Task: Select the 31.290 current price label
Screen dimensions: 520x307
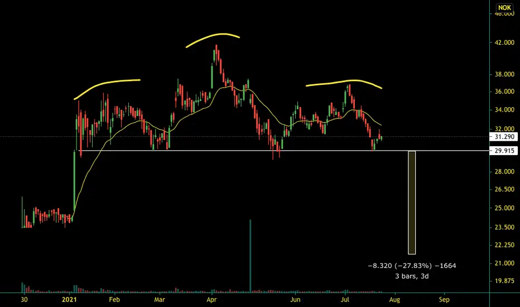Action: (x=504, y=137)
